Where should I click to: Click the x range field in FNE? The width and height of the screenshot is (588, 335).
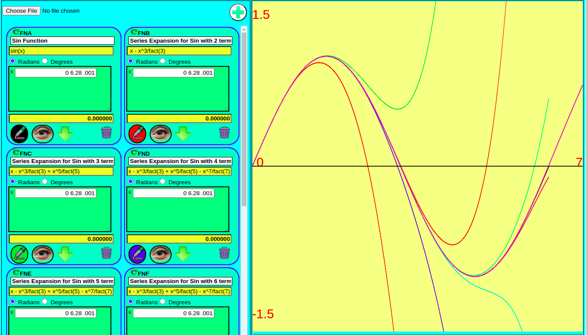tap(55, 313)
